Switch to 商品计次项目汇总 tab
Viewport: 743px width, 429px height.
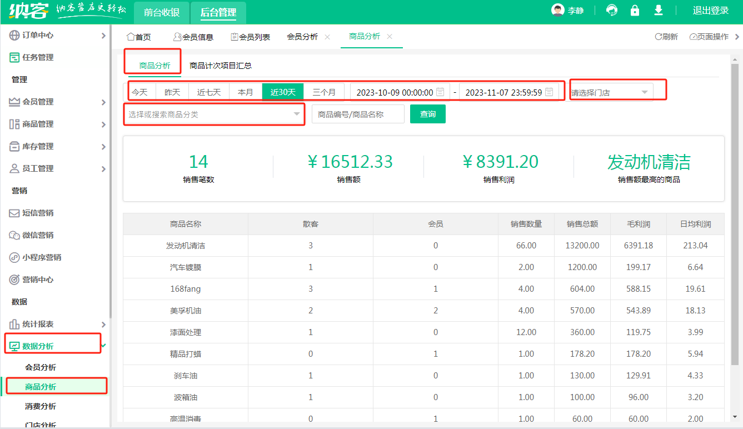pyautogui.click(x=221, y=66)
